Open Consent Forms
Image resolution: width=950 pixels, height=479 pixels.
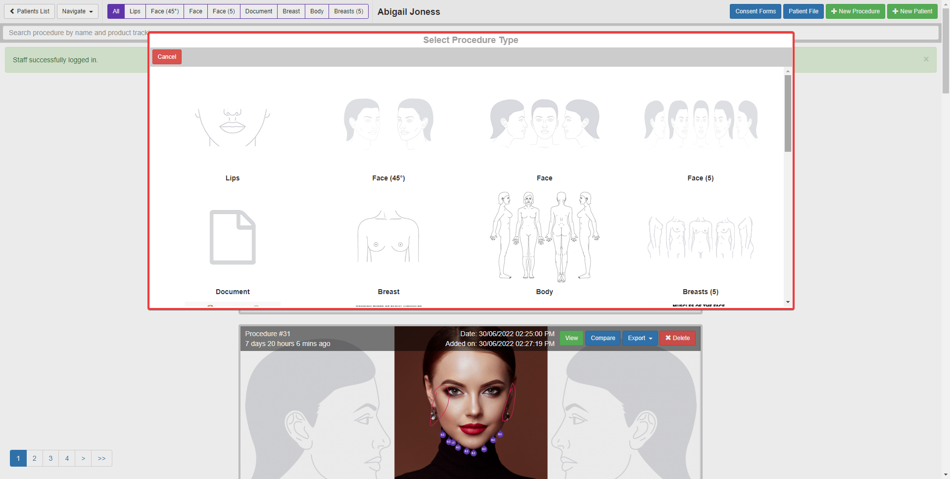tap(755, 11)
